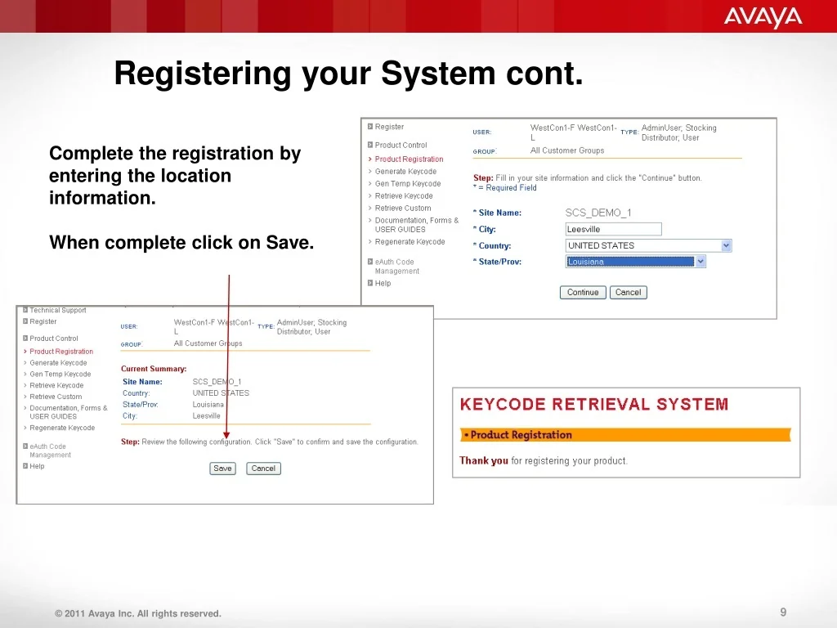
Task: Open Documentation, Forms & USER GUIDES upper panel
Action: click(x=416, y=225)
